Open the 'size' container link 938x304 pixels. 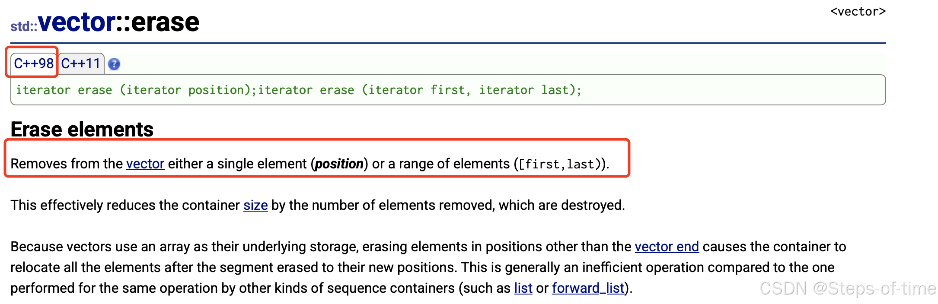pyautogui.click(x=255, y=205)
